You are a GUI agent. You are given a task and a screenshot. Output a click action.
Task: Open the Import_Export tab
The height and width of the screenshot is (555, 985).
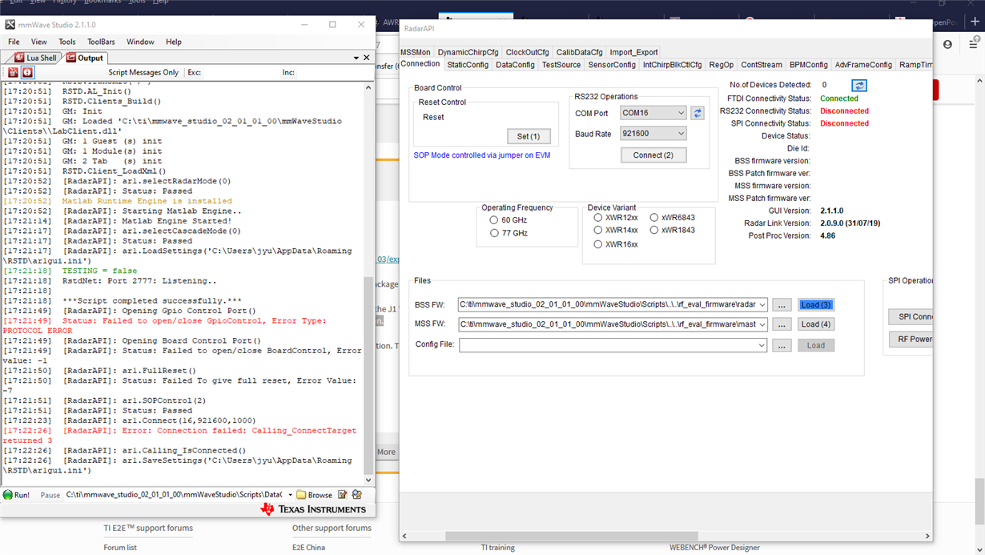633,52
